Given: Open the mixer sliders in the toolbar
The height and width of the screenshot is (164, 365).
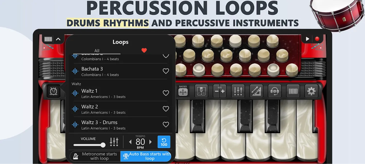Looking at the screenshot, I should pyautogui.click(x=238, y=91).
